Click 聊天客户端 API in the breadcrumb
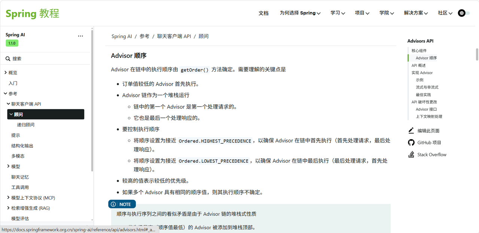Screen dimensions: 479x233 click(174, 36)
